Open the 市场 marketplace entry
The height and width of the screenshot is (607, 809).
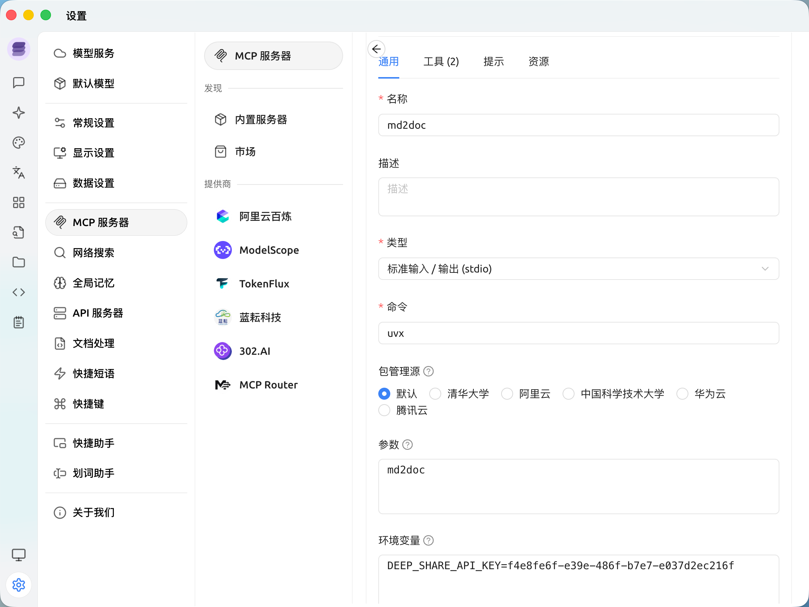pyautogui.click(x=245, y=152)
